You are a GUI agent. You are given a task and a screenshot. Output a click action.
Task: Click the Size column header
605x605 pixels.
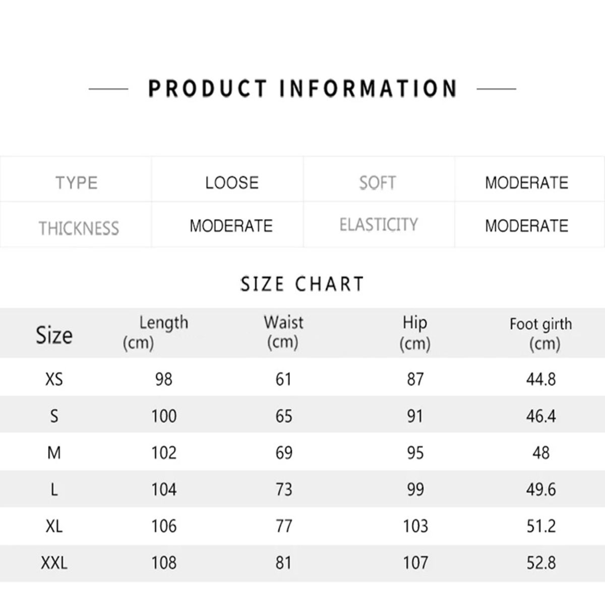[x=54, y=335]
